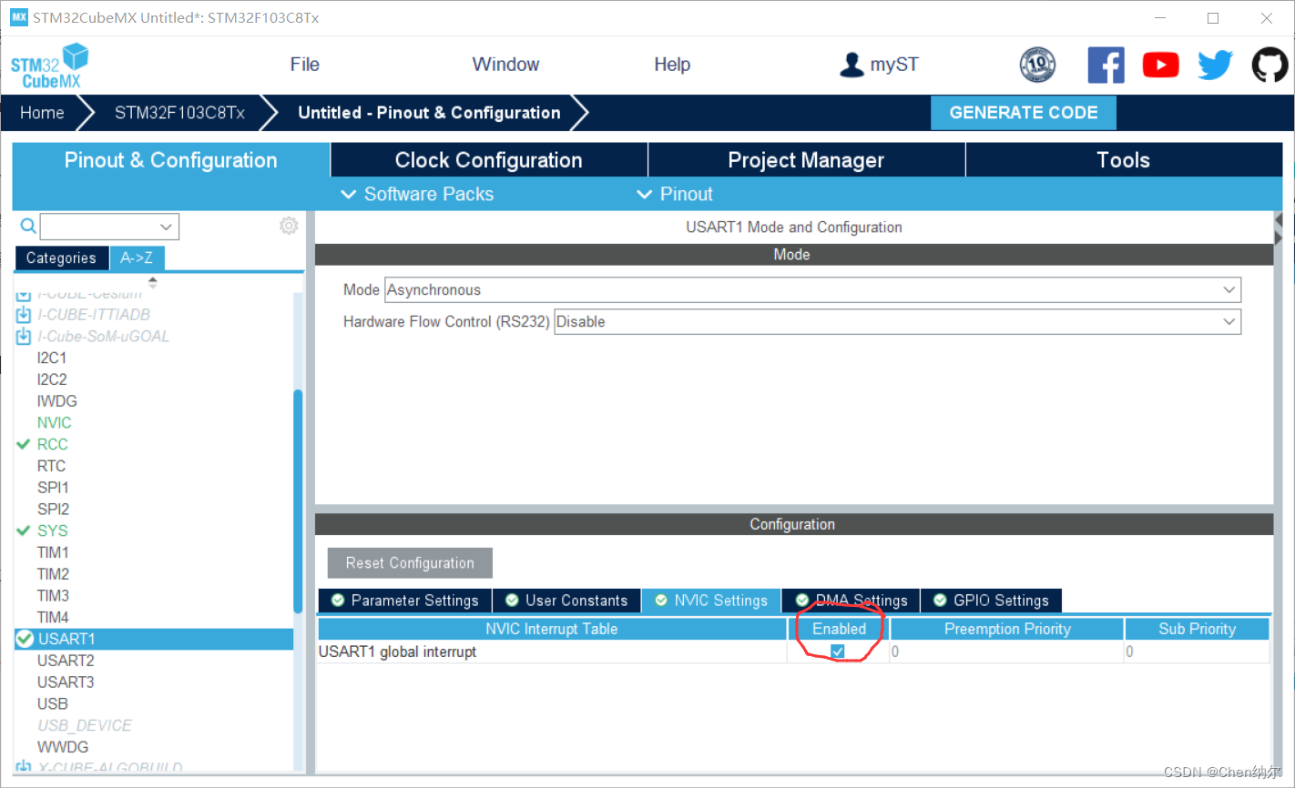Viewport: 1295px width, 788px height.
Task: Open the Mode Asynchronous dropdown
Action: 812,290
